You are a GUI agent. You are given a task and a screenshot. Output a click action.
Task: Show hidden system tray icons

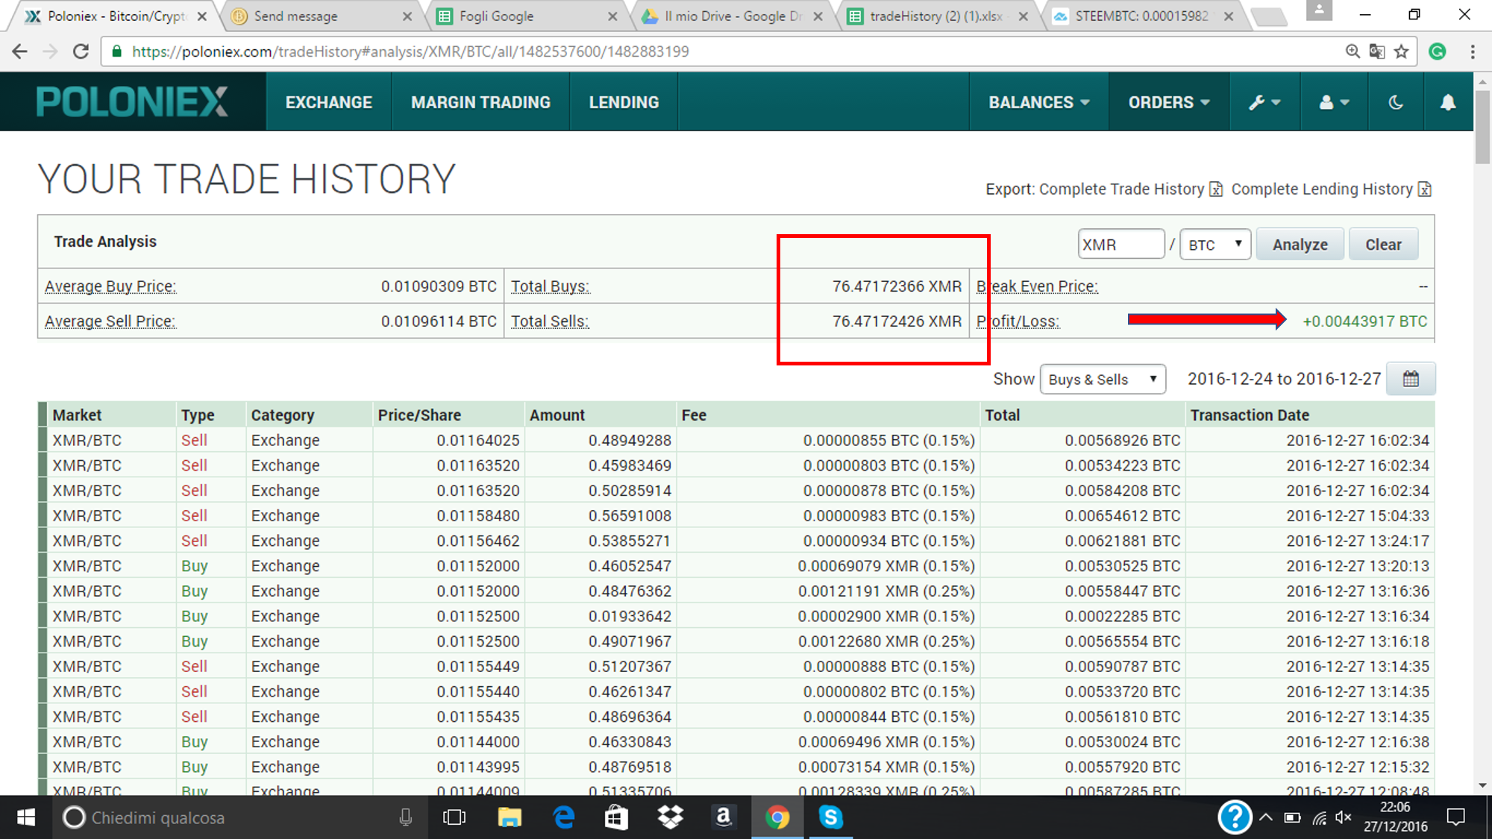[1266, 817]
